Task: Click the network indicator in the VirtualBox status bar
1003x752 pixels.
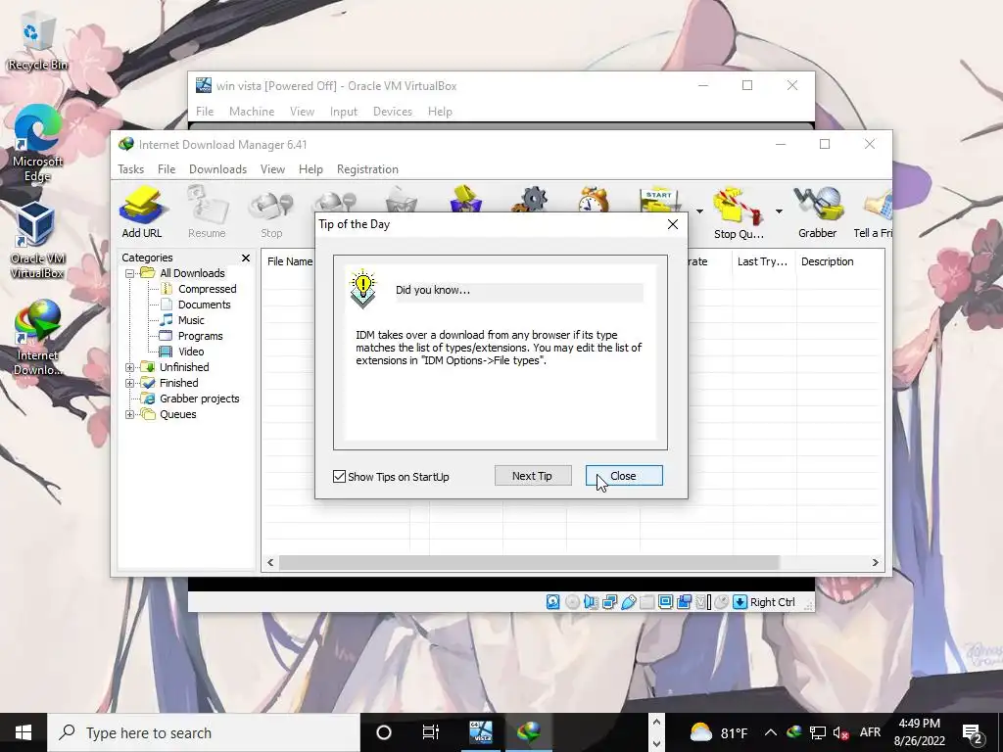Action: (x=609, y=602)
